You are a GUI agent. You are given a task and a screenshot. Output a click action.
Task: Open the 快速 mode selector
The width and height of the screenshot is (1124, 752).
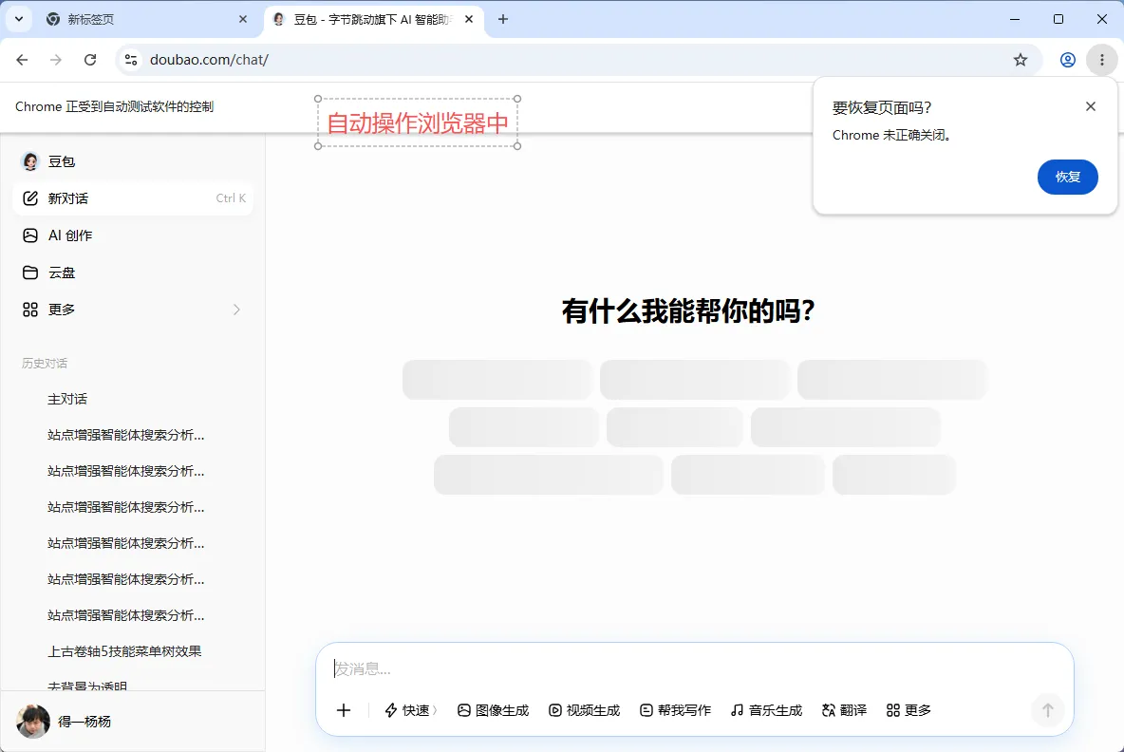point(411,710)
